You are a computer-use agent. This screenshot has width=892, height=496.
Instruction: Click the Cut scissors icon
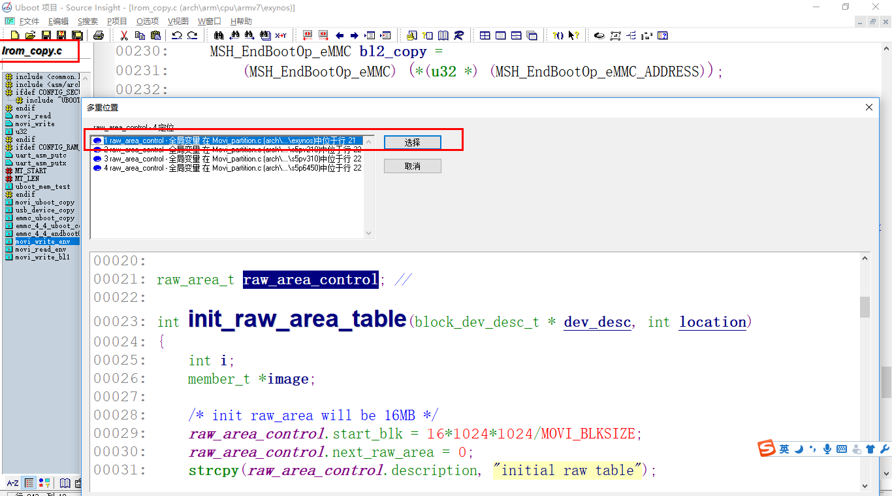124,35
